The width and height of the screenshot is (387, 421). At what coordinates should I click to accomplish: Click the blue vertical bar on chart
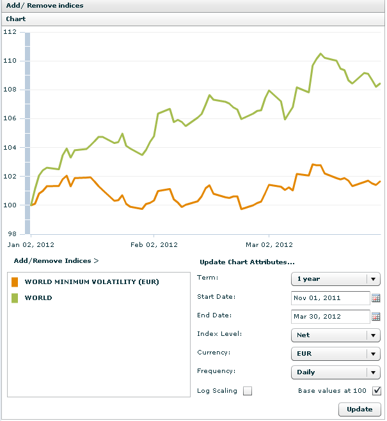click(x=28, y=128)
